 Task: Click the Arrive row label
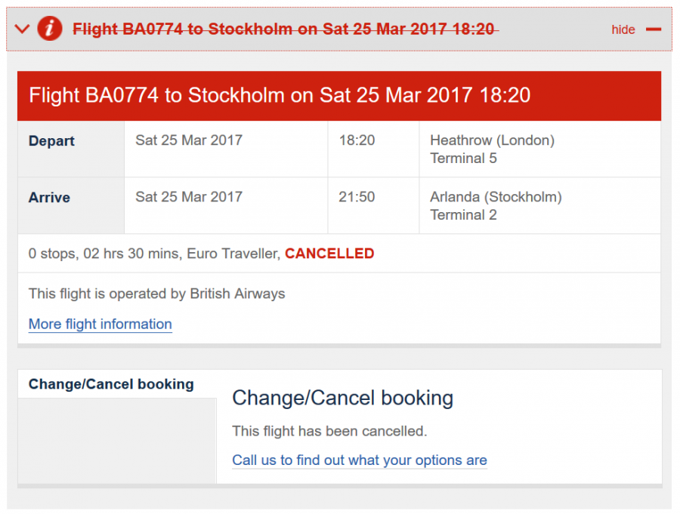click(50, 198)
